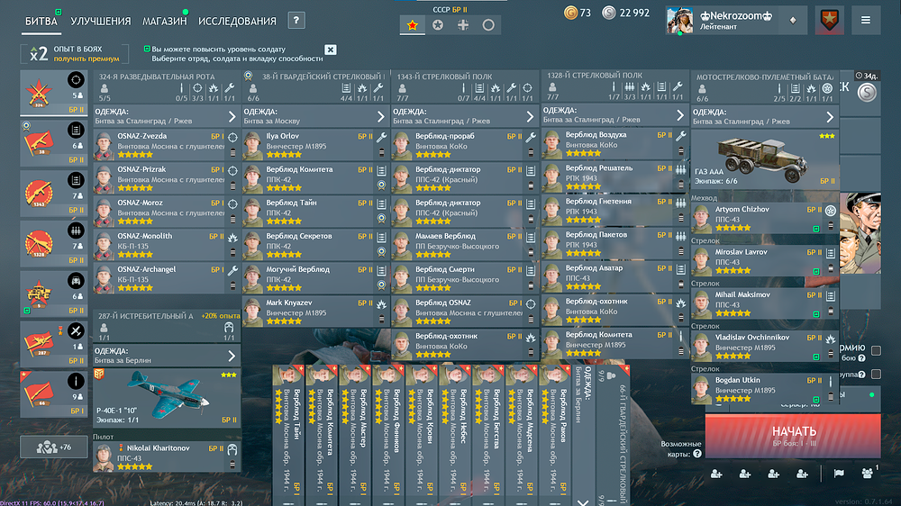
Task: Click the получить премиум link
Action: [86, 59]
